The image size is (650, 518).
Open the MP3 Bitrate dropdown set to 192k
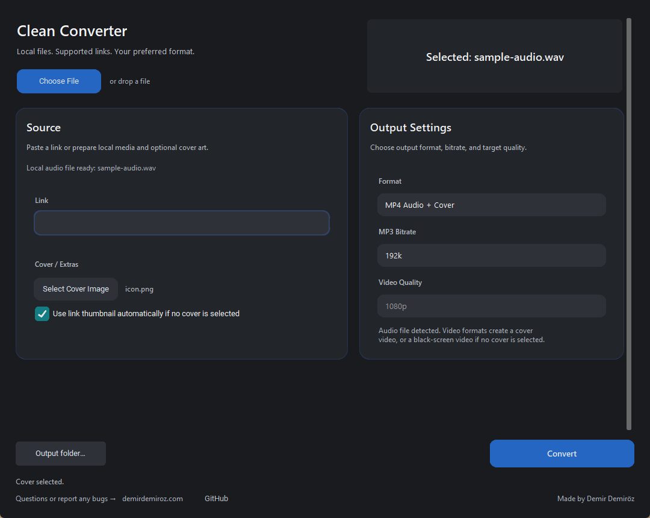coord(491,255)
